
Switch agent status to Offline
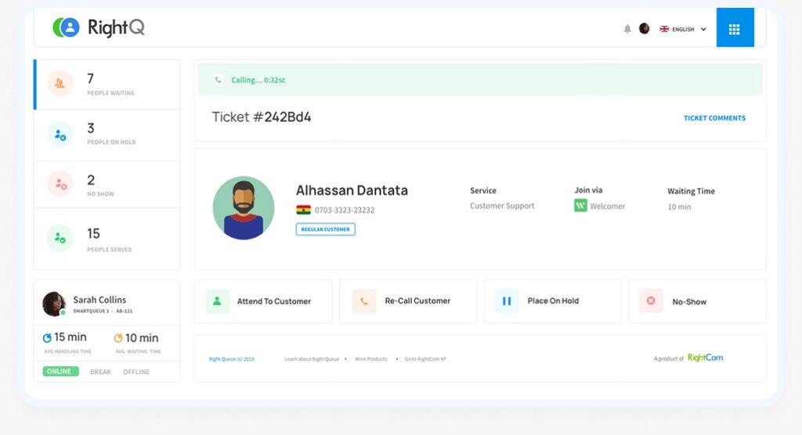(136, 372)
